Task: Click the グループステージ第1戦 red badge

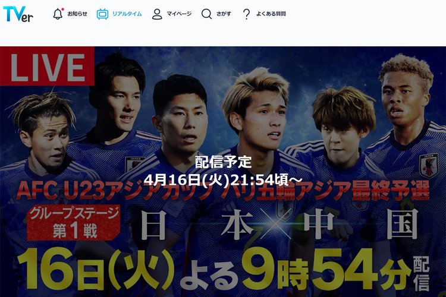Action: pos(74,222)
